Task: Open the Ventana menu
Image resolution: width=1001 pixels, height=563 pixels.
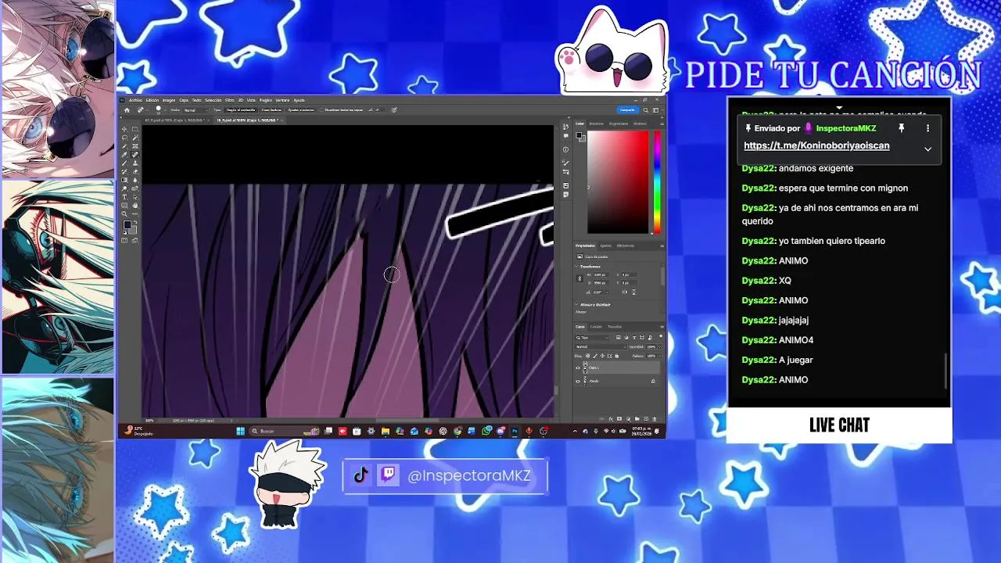Action: (282, 100)
